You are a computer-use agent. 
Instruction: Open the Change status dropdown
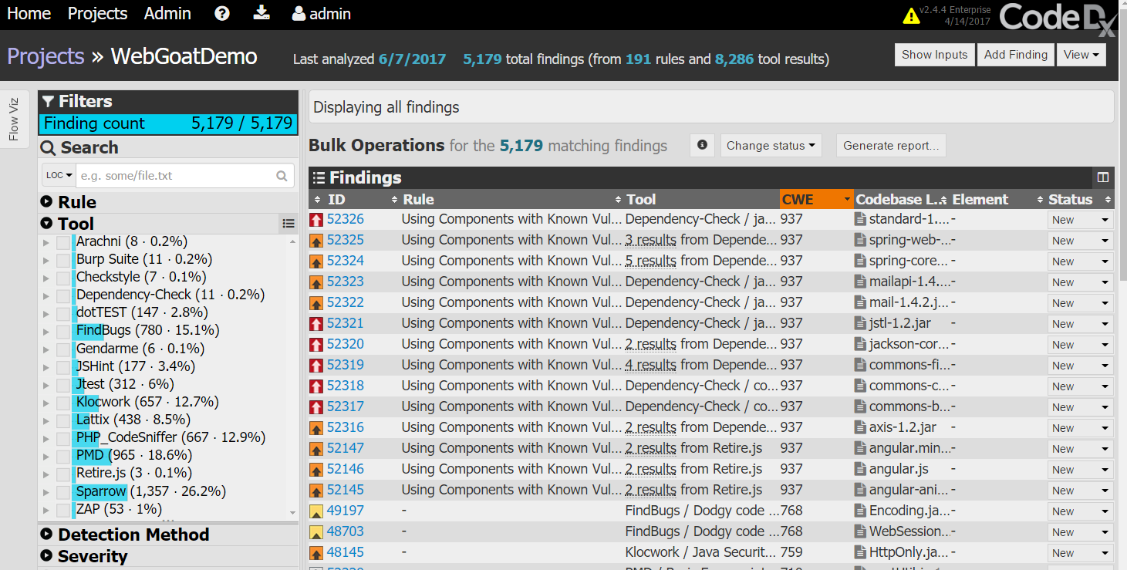771,146
